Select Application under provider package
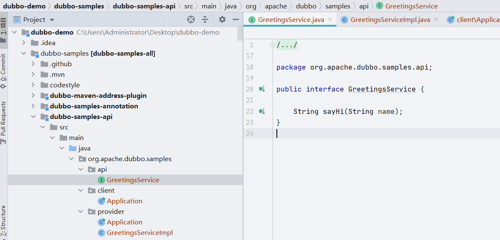Image resolution: width=500 pixels, height=240 pixels. (126, 222)
